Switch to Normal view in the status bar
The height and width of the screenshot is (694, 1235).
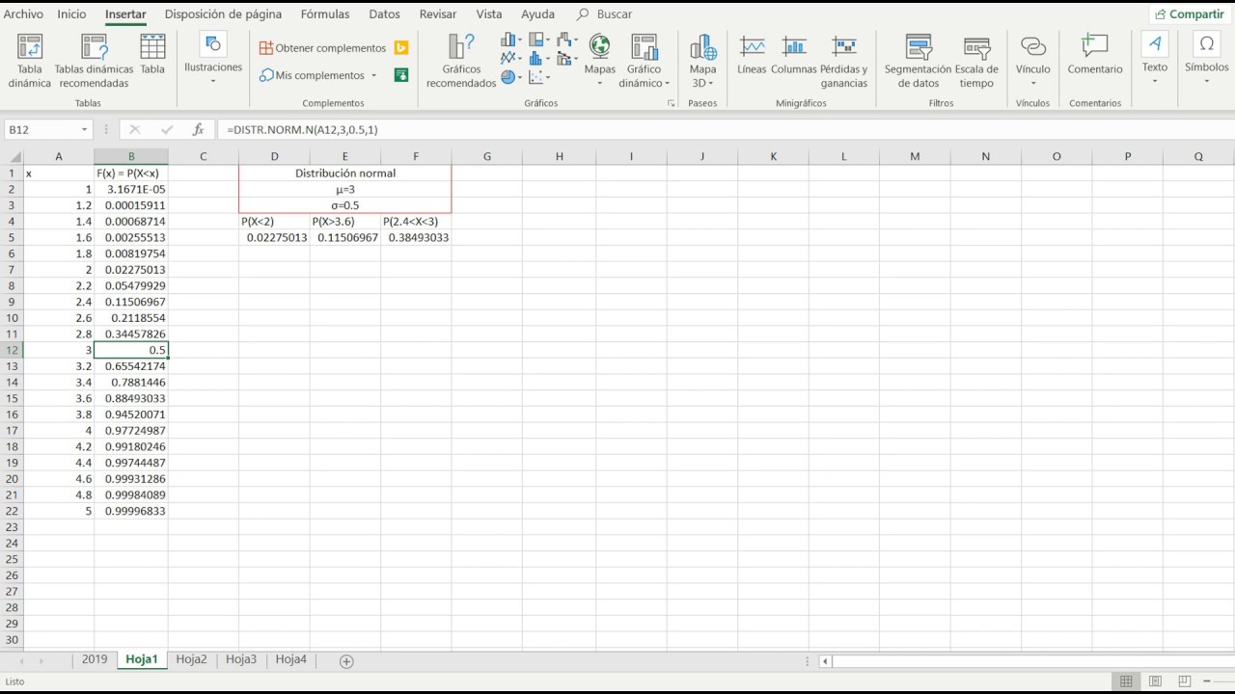(x=1125, y=681)
